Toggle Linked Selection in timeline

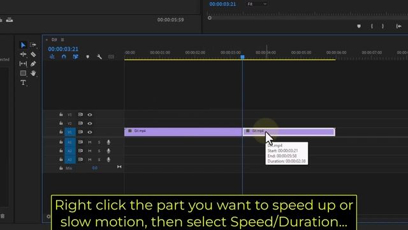[x=75, y=57]
